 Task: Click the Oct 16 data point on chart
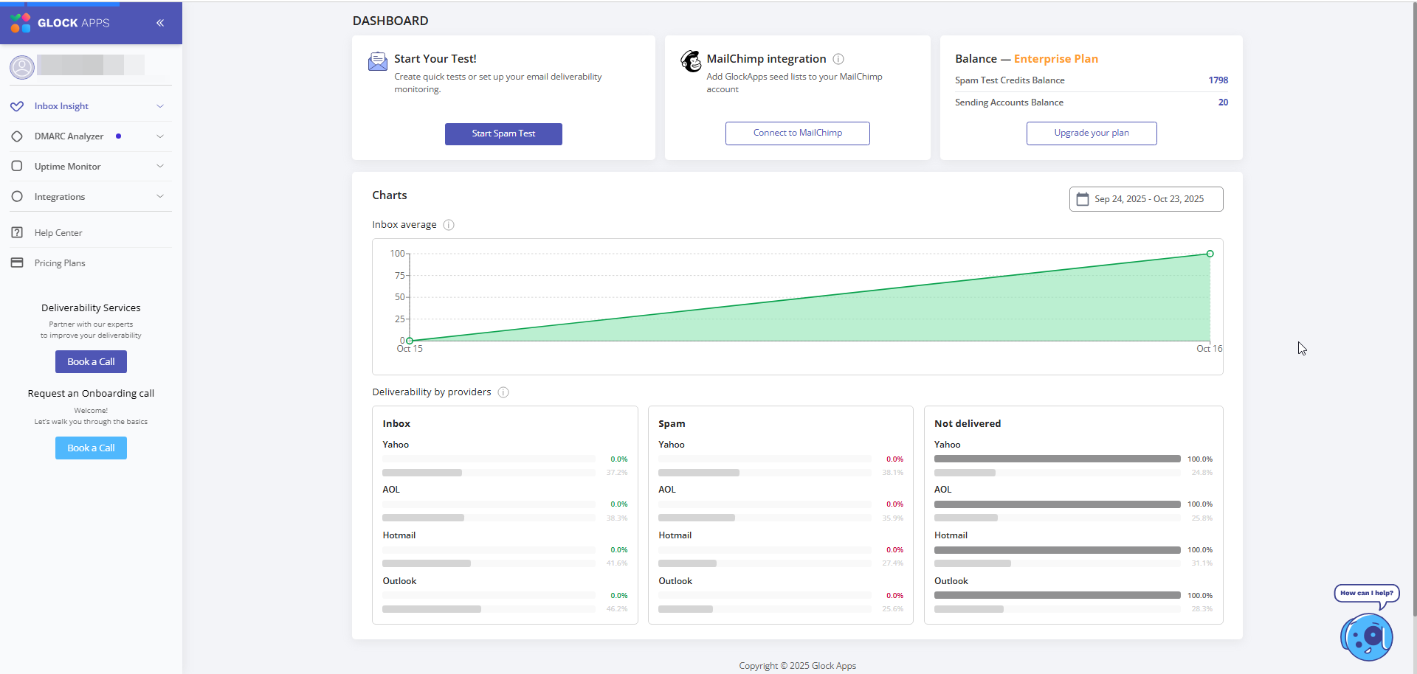(1210, 254)
